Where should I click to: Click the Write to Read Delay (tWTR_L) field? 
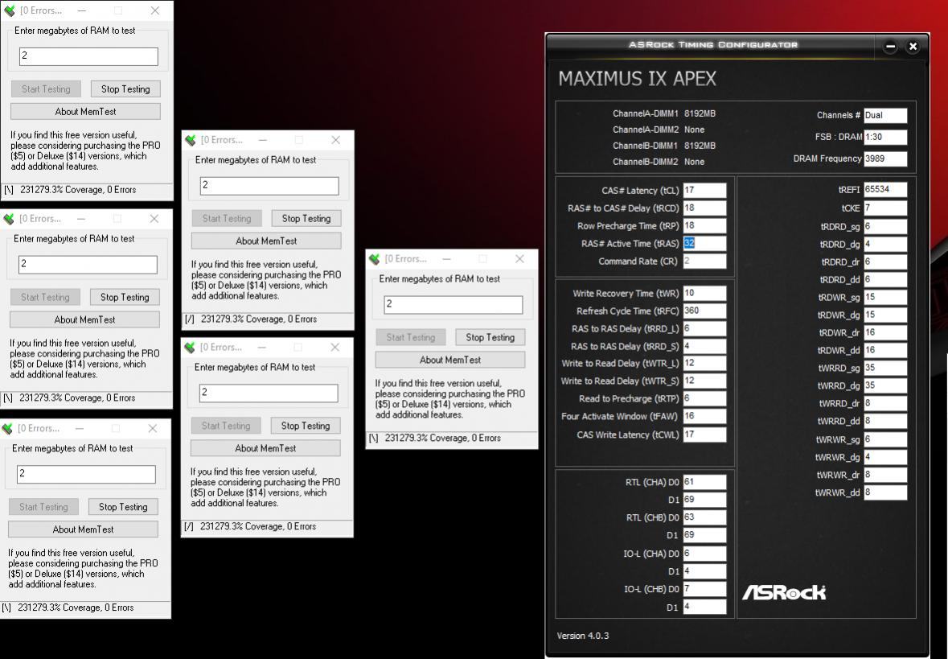(704, 363)
